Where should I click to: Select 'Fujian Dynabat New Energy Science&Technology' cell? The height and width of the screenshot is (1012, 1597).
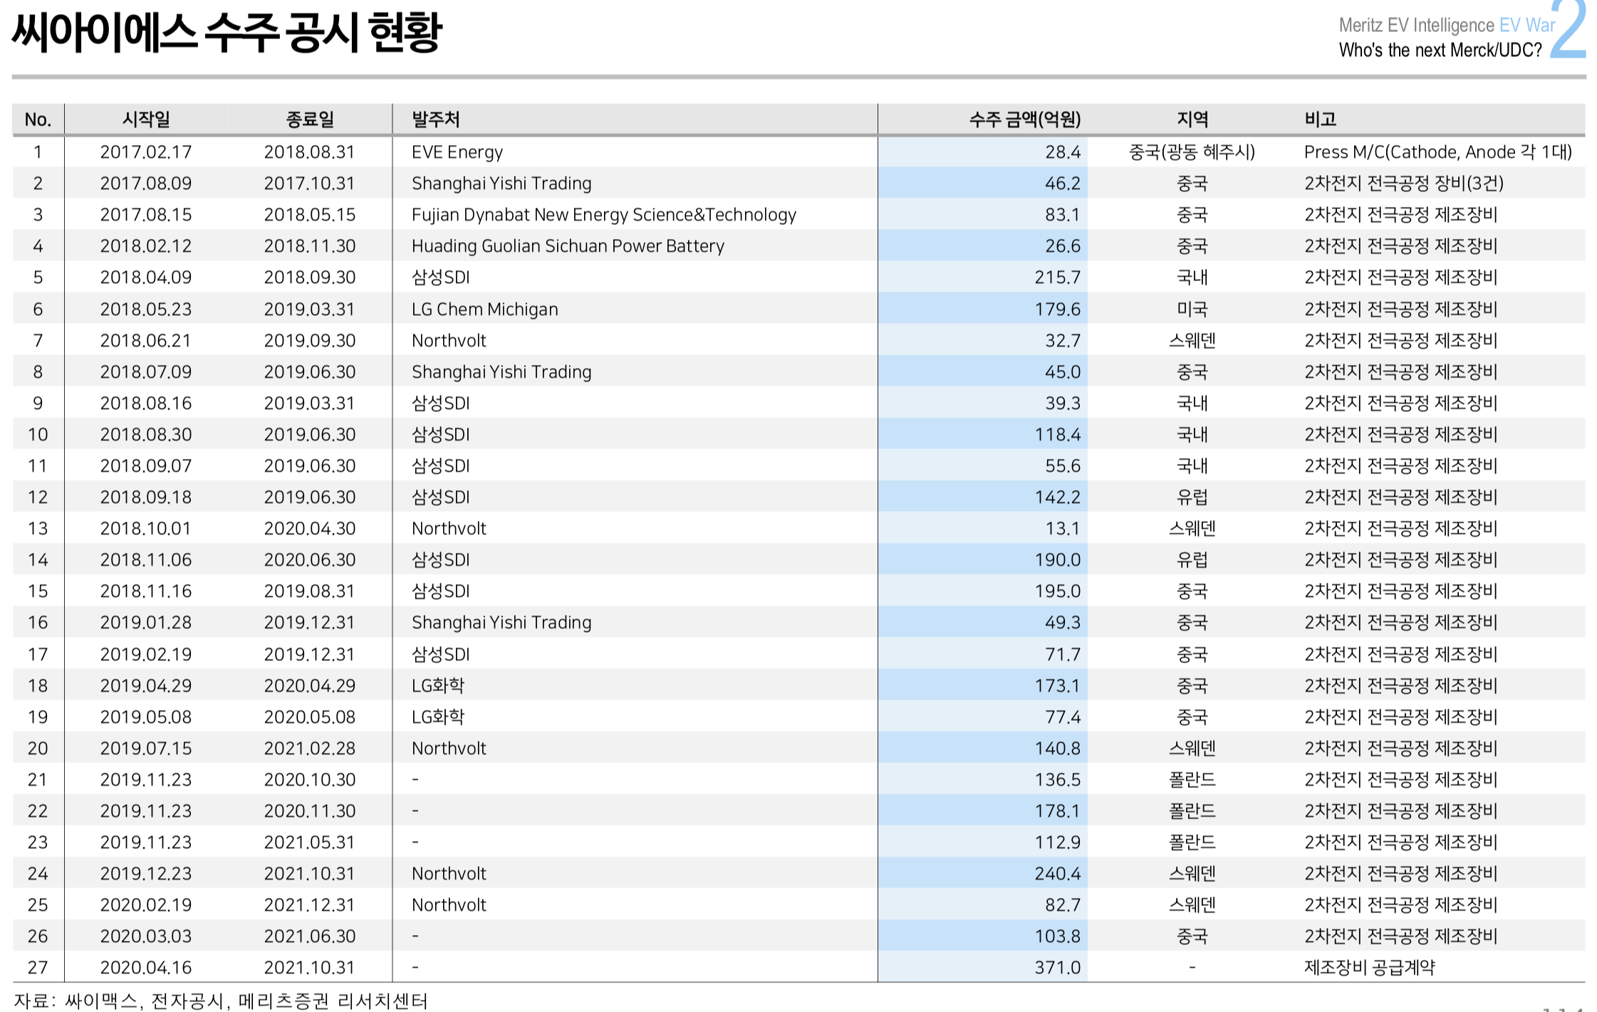point(603,215)
